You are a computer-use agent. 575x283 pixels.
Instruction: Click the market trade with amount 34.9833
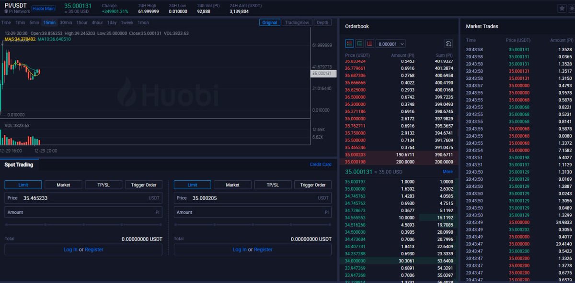click(x=518, y=222)
